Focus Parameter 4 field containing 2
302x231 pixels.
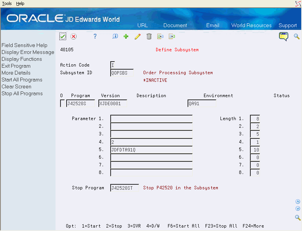[x=152, y=142]
